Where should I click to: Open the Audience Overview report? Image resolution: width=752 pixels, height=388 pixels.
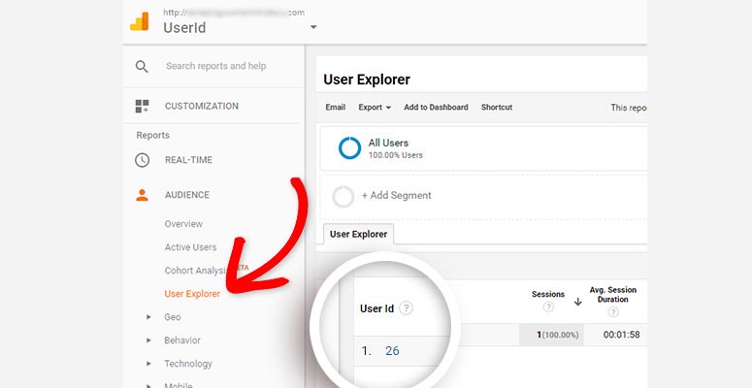183,224
